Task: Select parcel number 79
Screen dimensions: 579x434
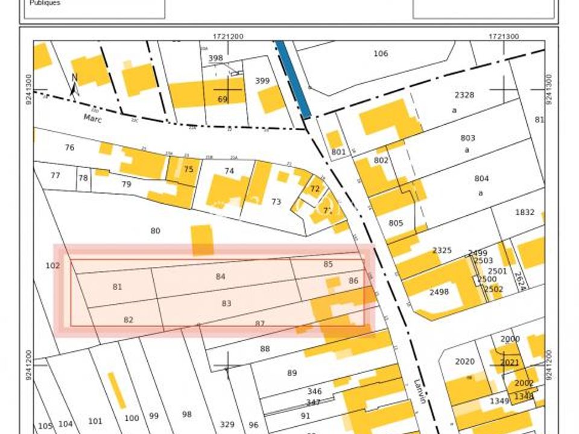Action: [x=126, y=184]
